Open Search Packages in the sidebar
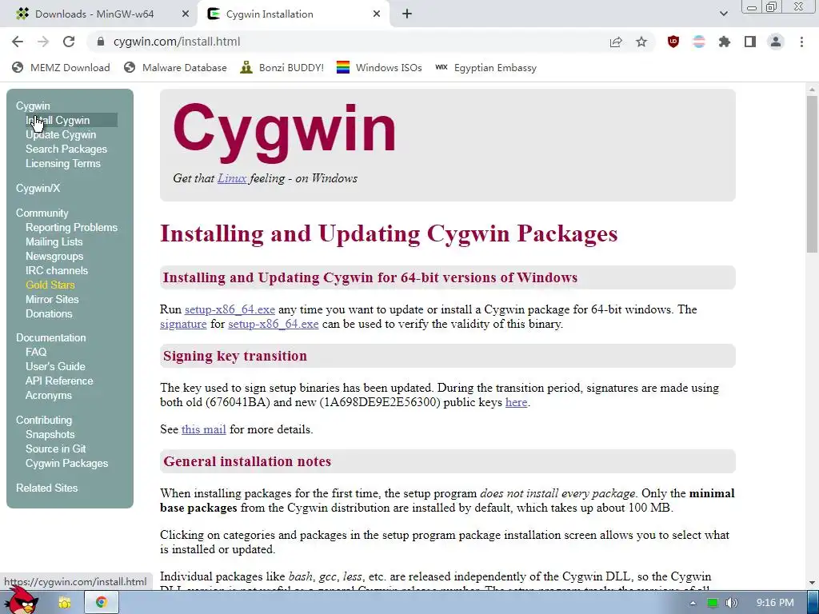Viewport: 819px width, 614px height. [66, 150]
